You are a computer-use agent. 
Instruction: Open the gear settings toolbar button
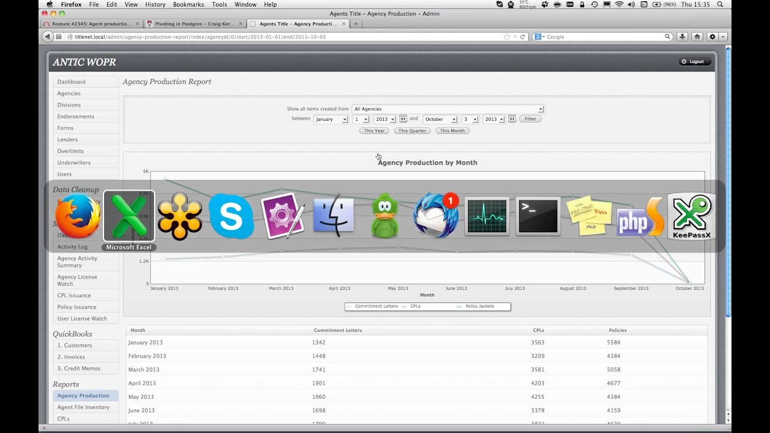point(713,37)
